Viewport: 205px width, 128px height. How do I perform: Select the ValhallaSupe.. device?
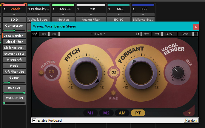coord(38,19)
